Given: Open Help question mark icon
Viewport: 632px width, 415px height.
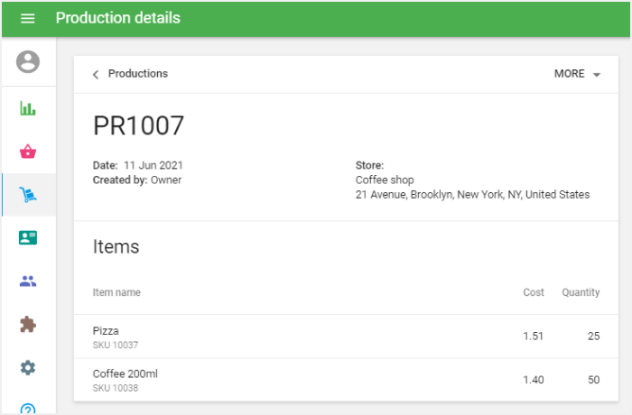Looking at the screenshot, I should 28,409.
